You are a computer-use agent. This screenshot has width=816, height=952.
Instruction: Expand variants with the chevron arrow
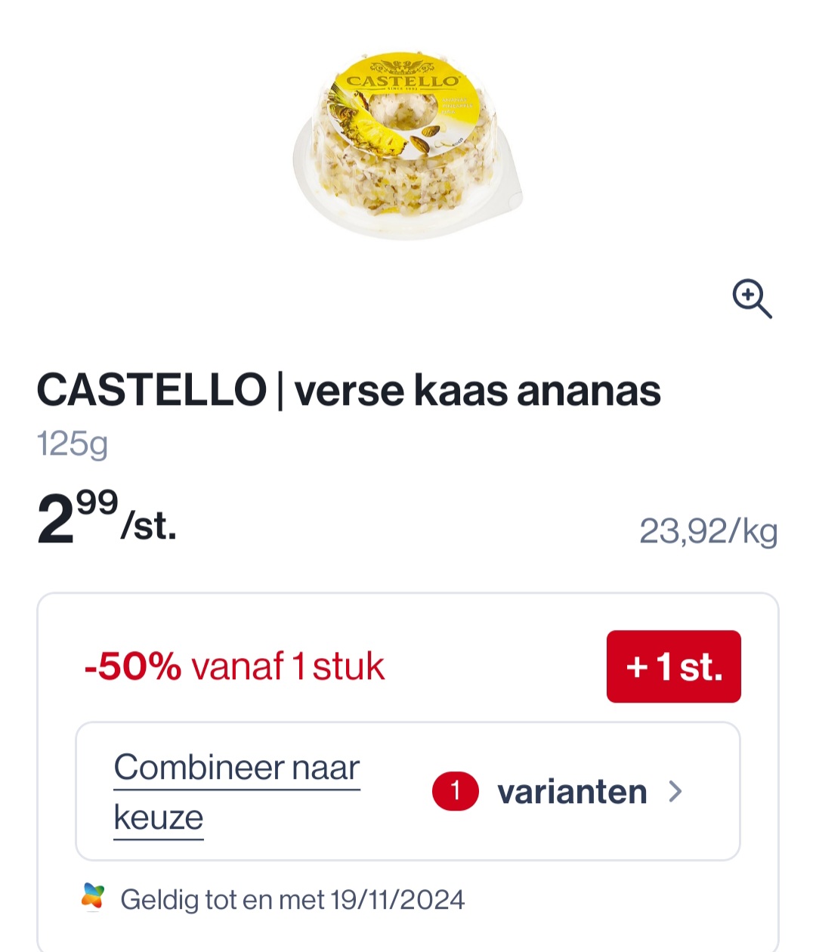point(675,791)
